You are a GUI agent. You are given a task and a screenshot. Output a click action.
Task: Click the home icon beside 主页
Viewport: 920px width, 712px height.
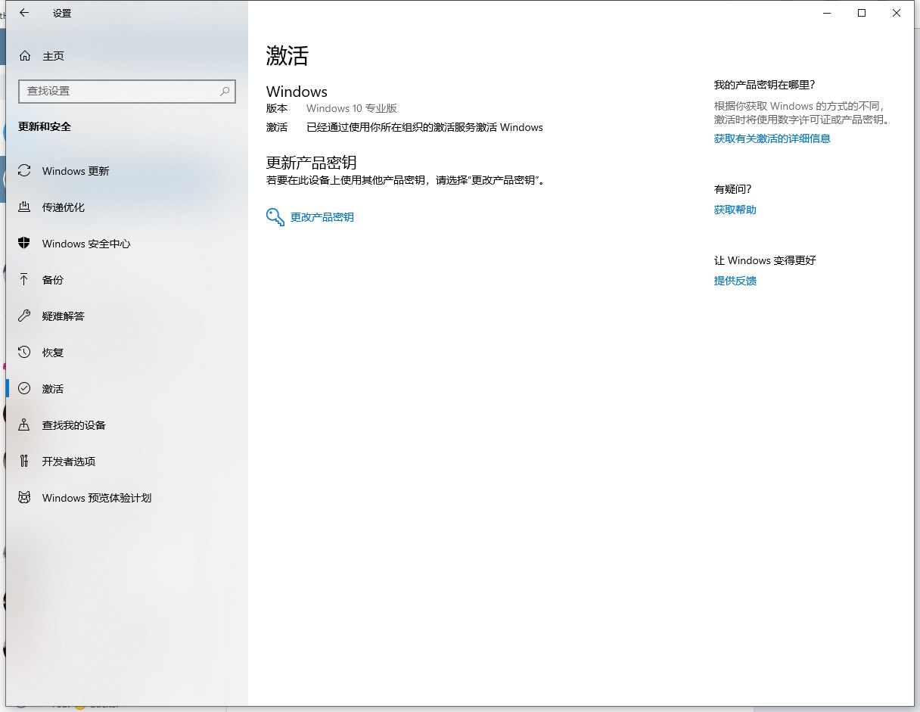pyautogui.click(x=25, y=56)
